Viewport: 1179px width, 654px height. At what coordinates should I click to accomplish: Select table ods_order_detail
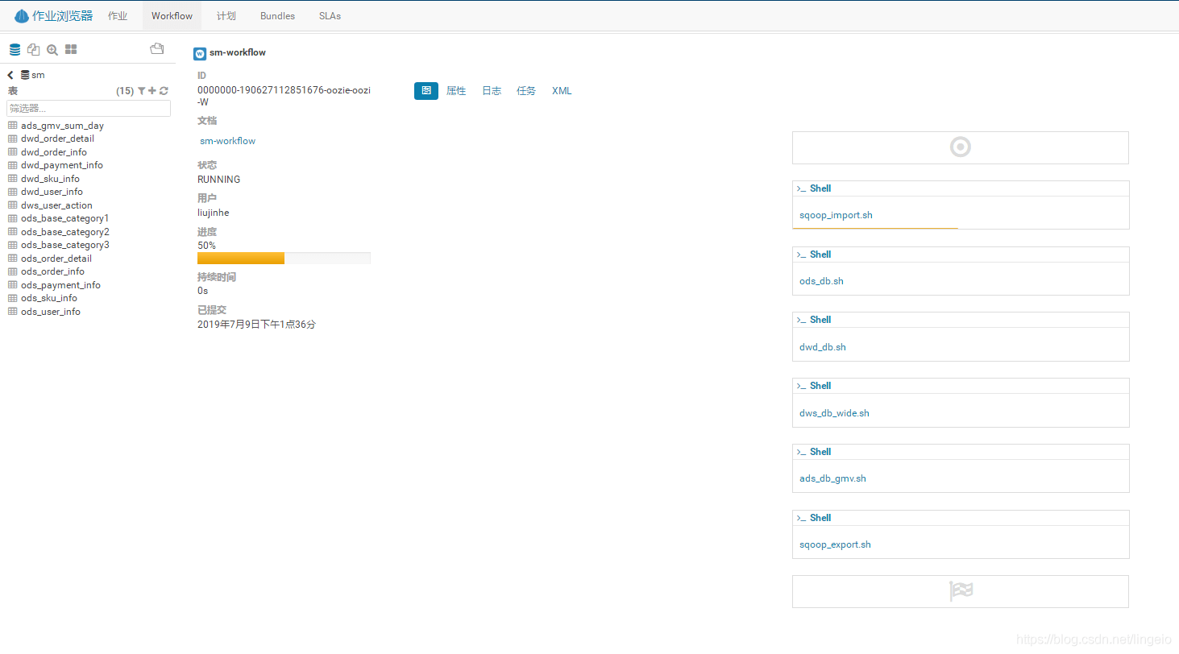[56, 259]
